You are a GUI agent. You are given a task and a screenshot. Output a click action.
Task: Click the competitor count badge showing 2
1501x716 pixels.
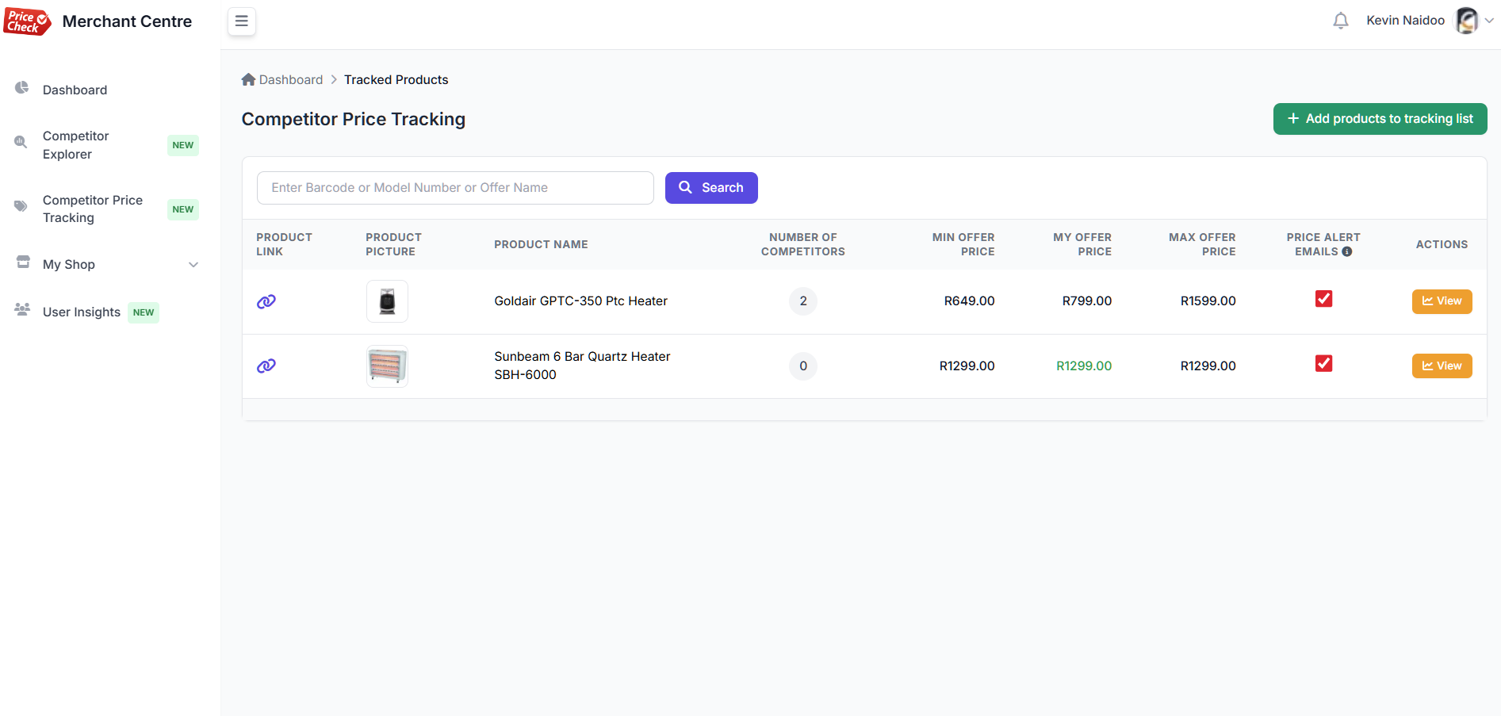point(803,301)
